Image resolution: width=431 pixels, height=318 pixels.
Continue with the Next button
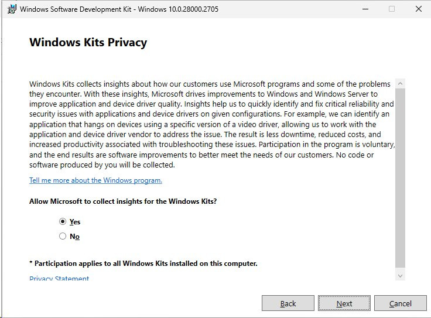(344, 303)
